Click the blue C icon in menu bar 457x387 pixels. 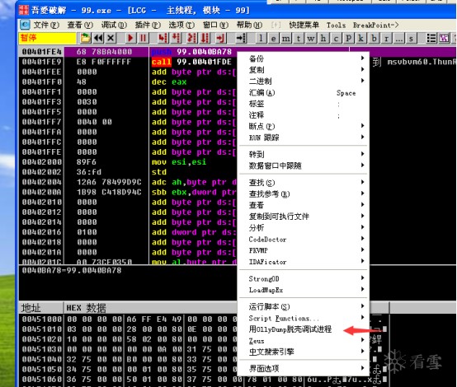pos(25,25)
